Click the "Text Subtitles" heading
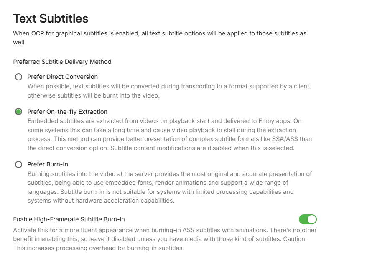This screenshot has width=367, height=261. [x=51, y=18]
